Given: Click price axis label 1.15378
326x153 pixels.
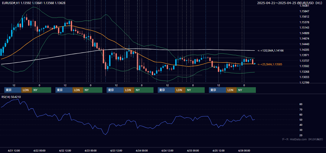Looking at the screenshot, I should [x=305, y=22].
